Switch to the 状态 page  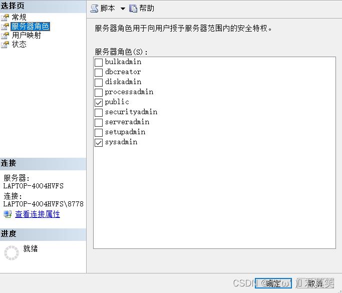coord(19,45)
